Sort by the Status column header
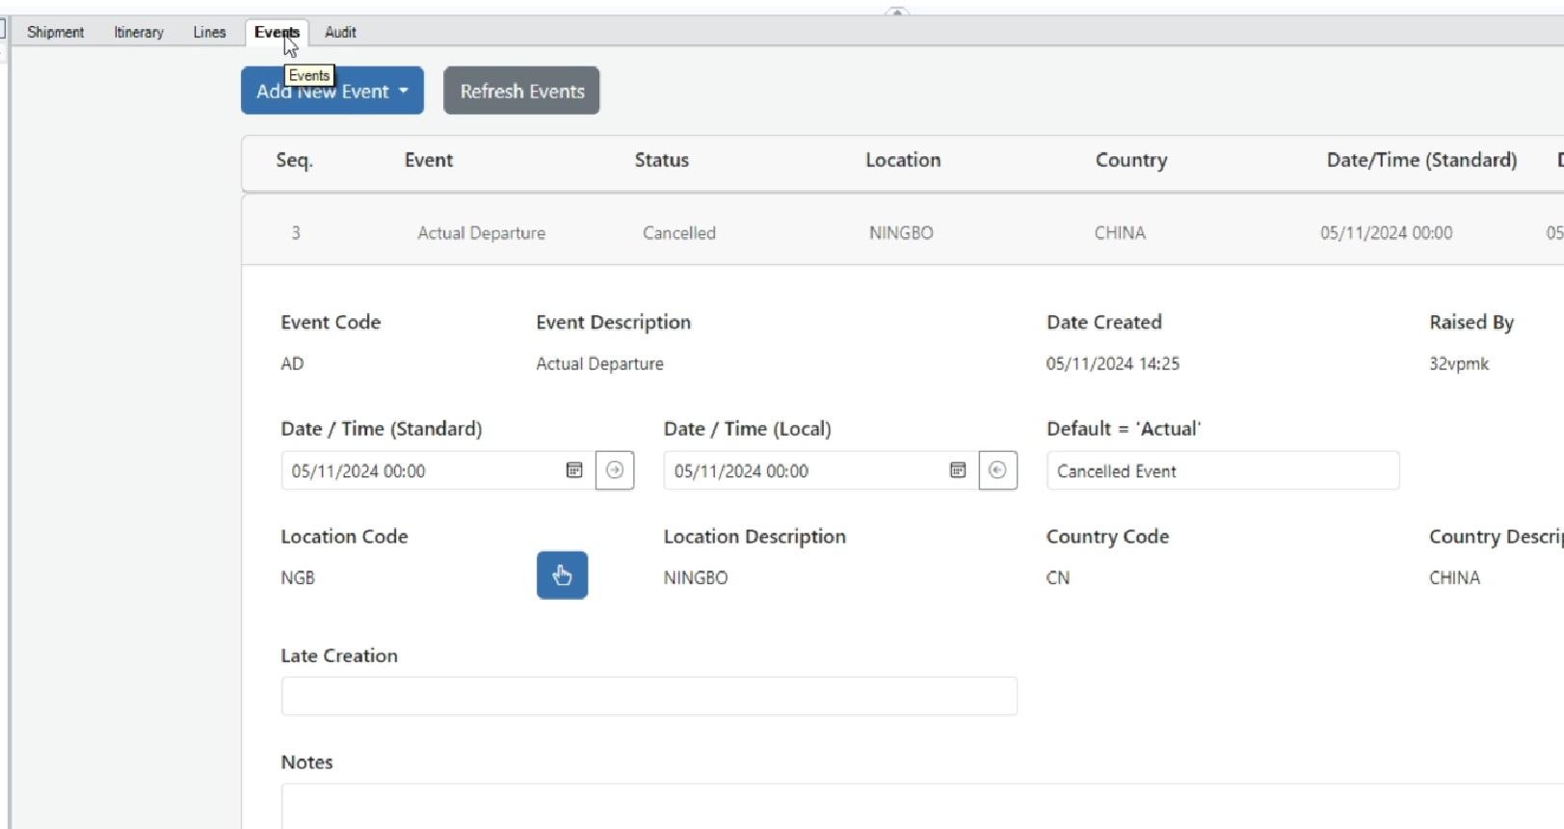This screenshot has width=1564, height=829. 661,160
